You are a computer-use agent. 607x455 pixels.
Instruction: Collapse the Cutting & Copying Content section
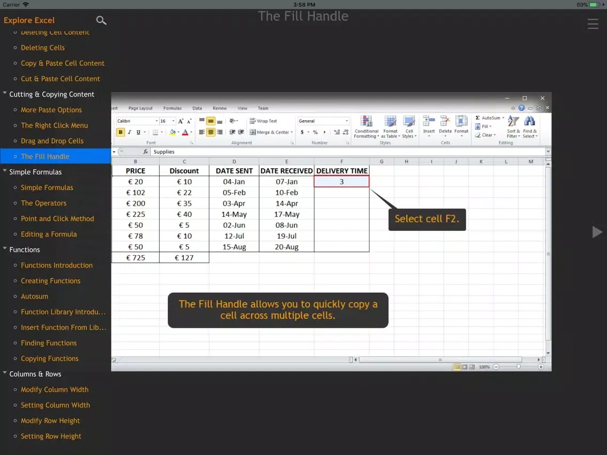tap(5, 93)
